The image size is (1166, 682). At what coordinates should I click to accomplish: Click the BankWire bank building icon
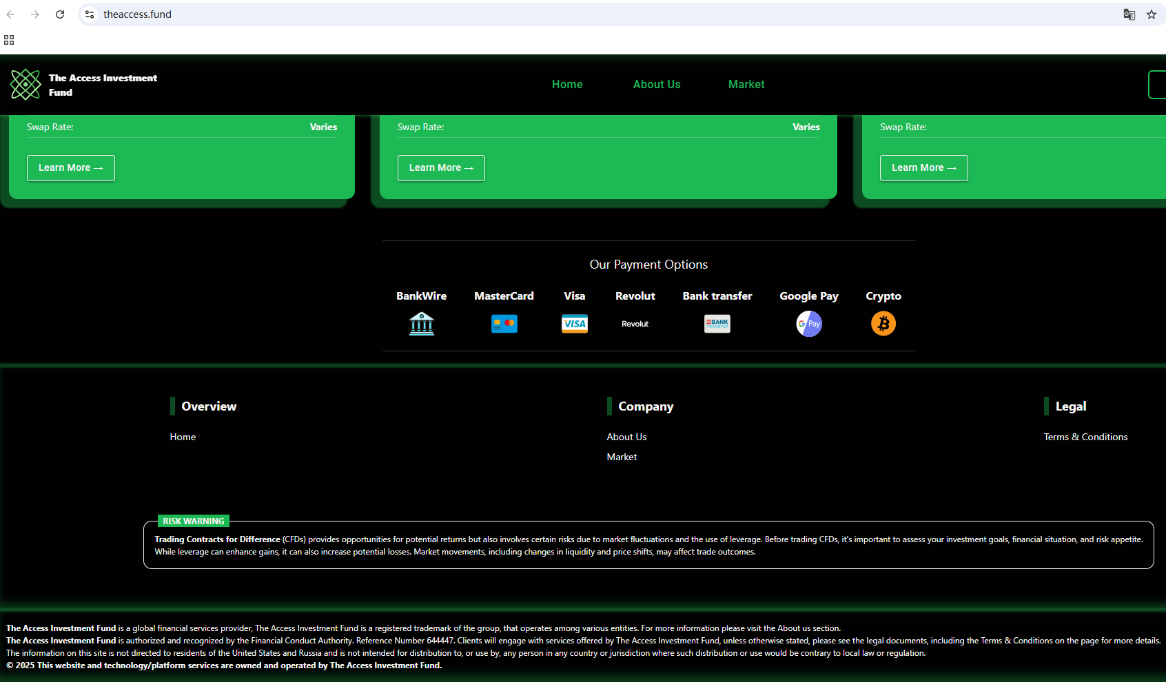[x=421, y=324]
